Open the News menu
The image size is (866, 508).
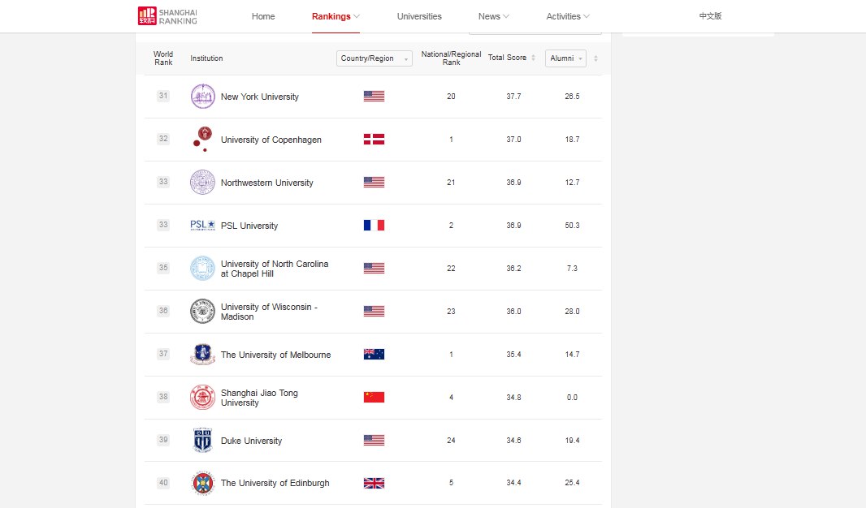point(494,16)
